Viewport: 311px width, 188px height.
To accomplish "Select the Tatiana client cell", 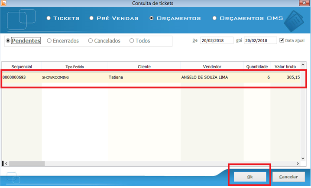I will click(x=144, y=77).
